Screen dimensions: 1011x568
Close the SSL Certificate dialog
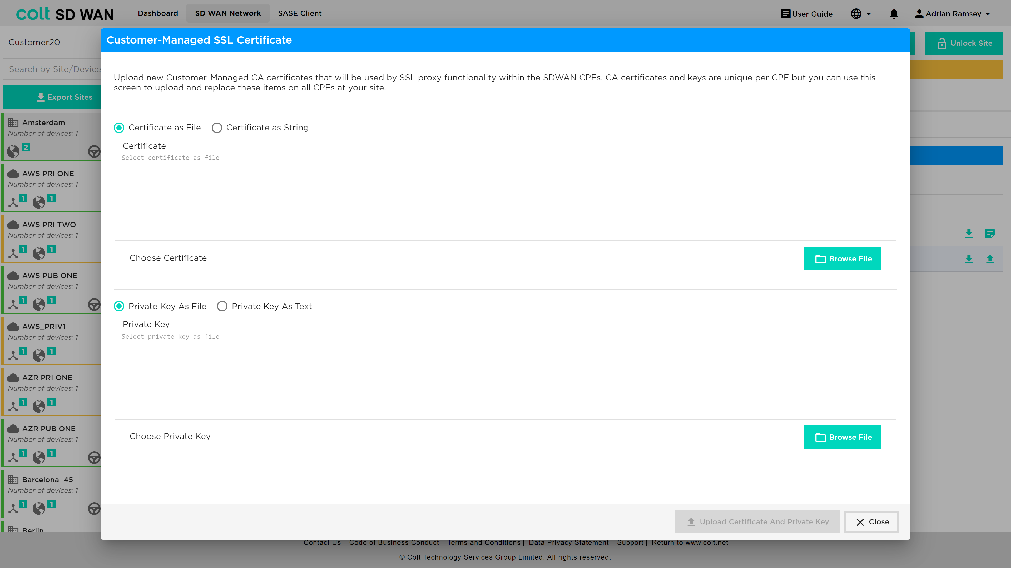tap(872, 522)
